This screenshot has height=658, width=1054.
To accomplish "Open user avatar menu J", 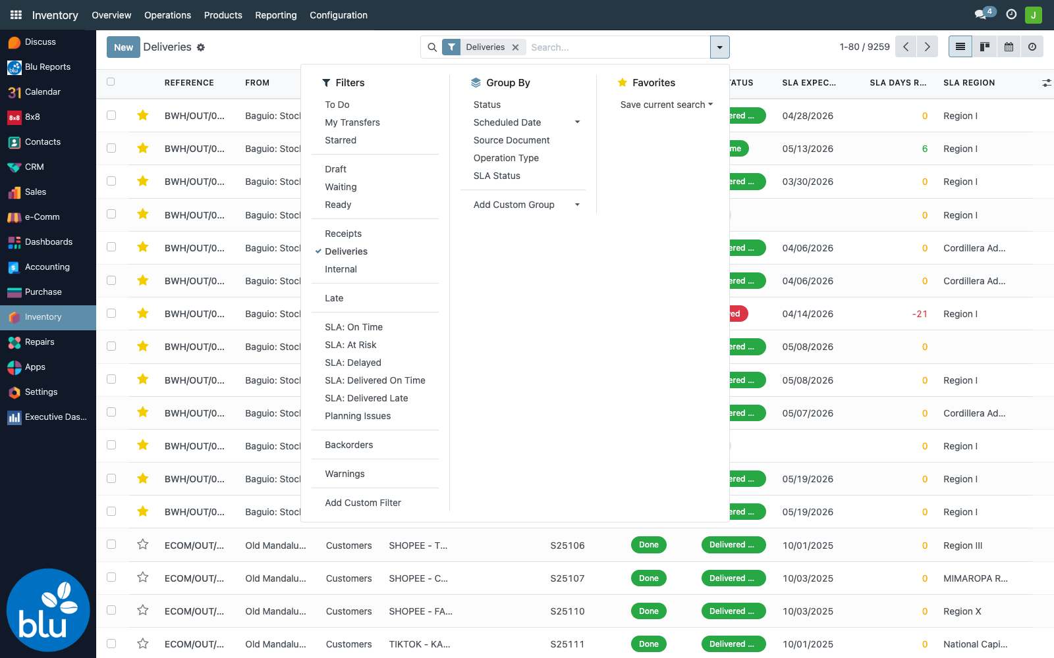I will pyautogui.click(x=1033, y=14).
